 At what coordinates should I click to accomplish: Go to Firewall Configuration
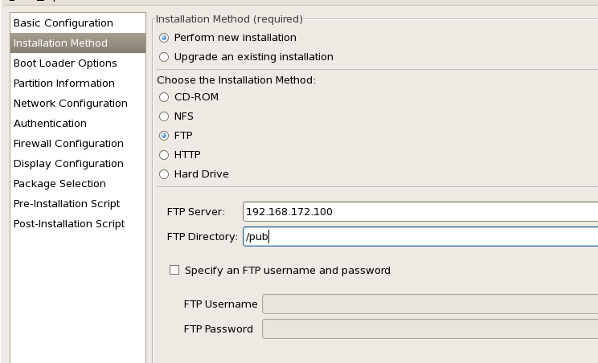(x=68, y=143)
